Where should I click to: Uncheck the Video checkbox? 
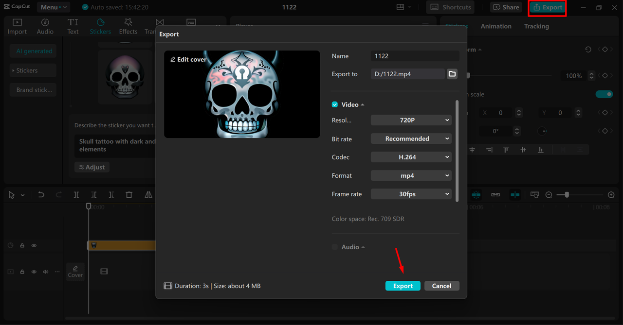point(335,104)
